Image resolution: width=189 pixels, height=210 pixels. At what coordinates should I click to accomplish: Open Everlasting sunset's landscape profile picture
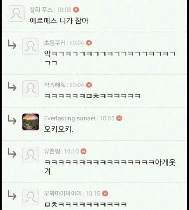[x=31, y=122]
